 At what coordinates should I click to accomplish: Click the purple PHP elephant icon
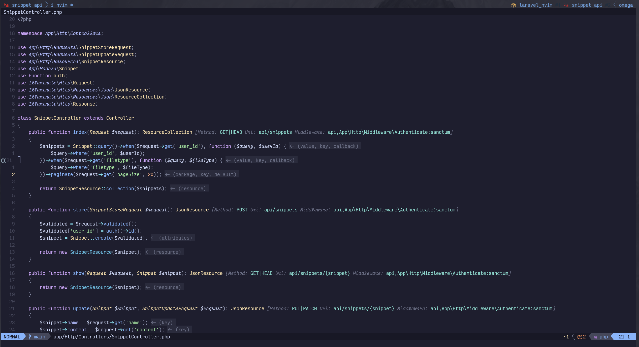595,337
